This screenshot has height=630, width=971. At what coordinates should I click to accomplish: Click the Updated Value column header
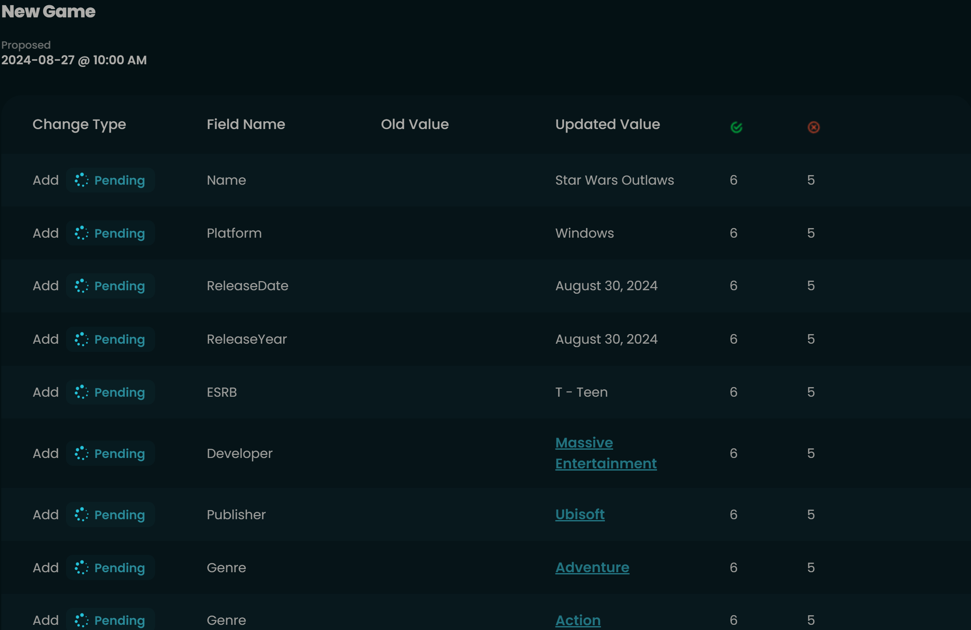click(608, 124)
